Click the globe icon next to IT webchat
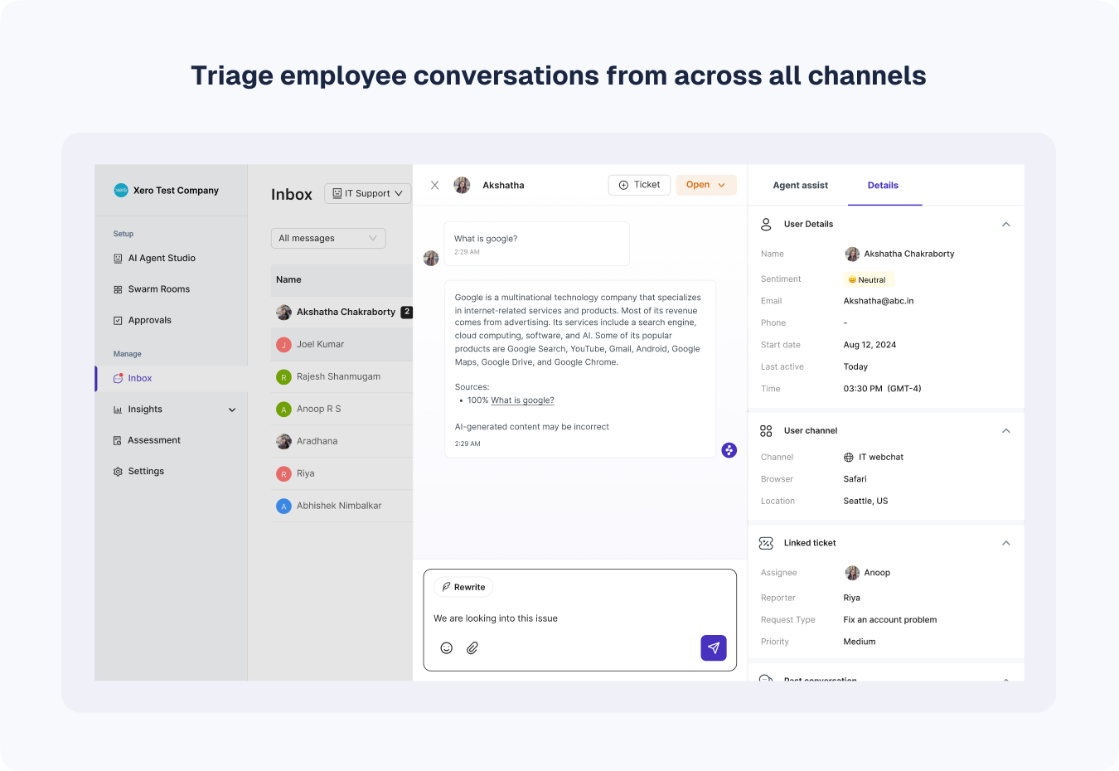The height and width of the screenshot is (771, 1119). (849, 458)
